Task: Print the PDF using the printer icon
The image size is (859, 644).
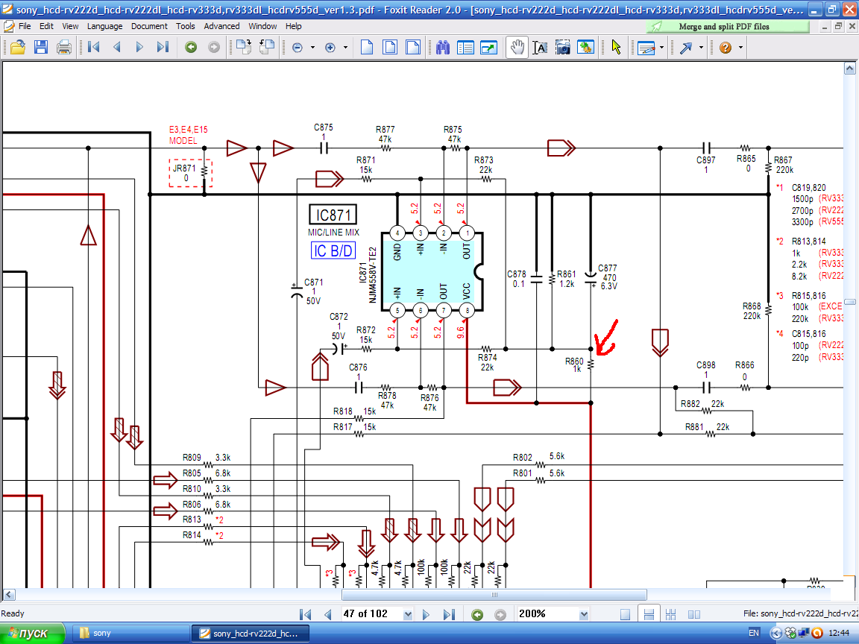Action: click(64, 47)
